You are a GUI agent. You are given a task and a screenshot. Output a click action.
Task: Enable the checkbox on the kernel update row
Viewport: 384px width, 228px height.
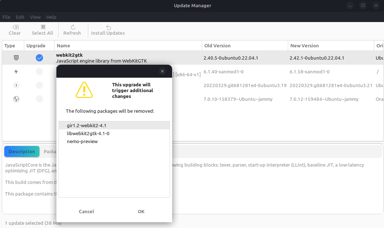point(39,72)
